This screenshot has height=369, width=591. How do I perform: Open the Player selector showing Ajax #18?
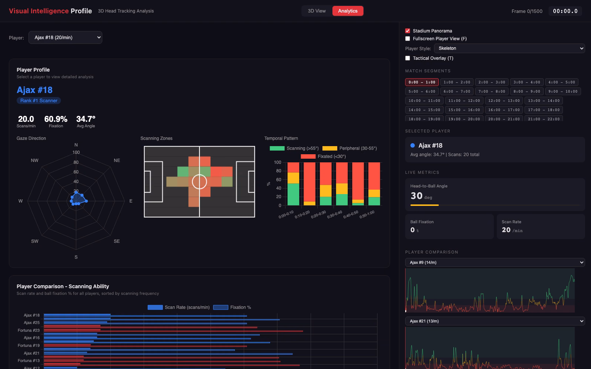65,37
